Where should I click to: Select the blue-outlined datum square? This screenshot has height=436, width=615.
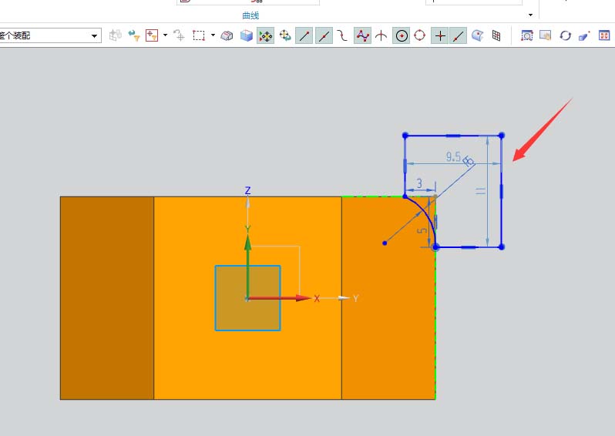[247, 298]
